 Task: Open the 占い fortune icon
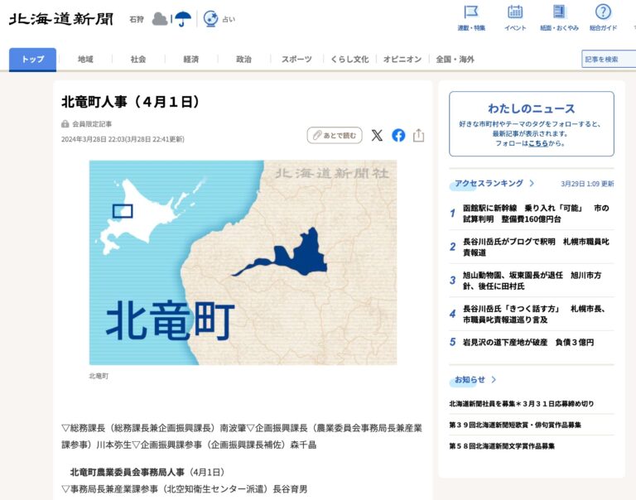[x=211, y=18]
